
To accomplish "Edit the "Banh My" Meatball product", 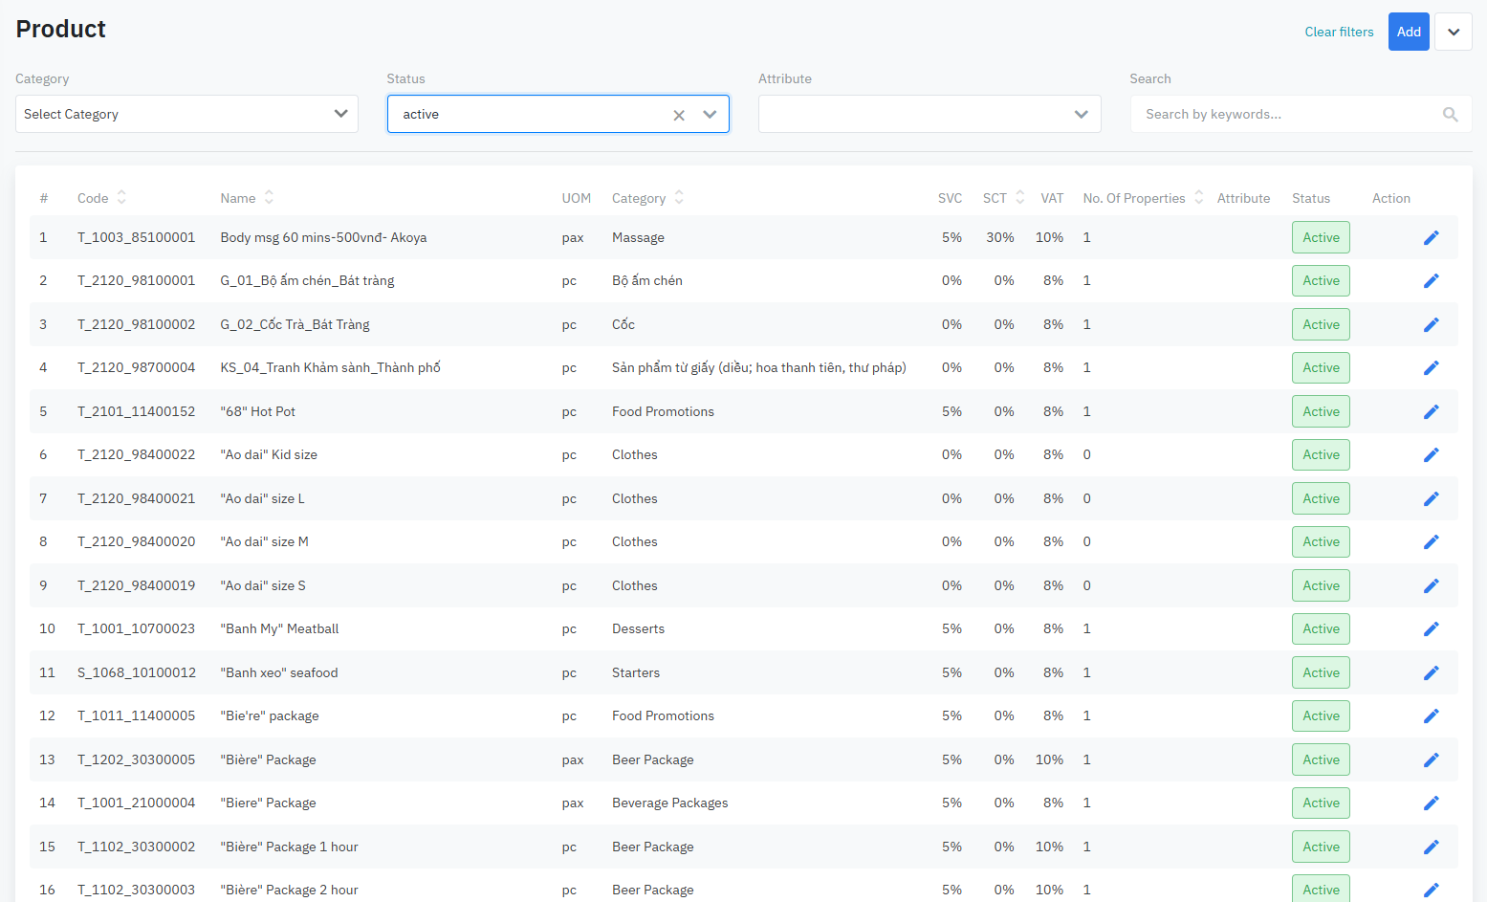I will click(x=1431, y=629).
